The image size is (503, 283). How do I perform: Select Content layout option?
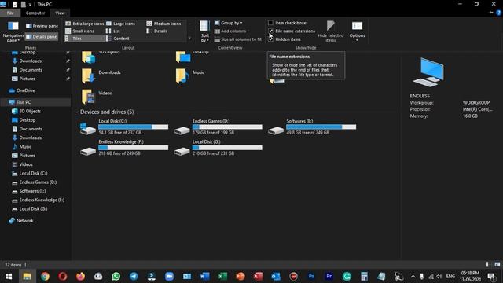point(118,39)
